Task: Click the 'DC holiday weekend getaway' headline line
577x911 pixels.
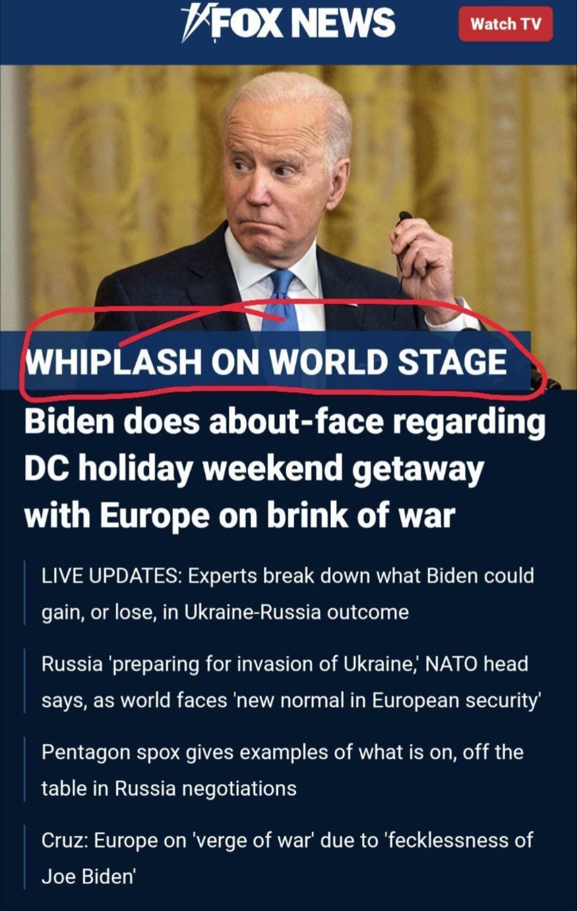Action: pos(254,469)
